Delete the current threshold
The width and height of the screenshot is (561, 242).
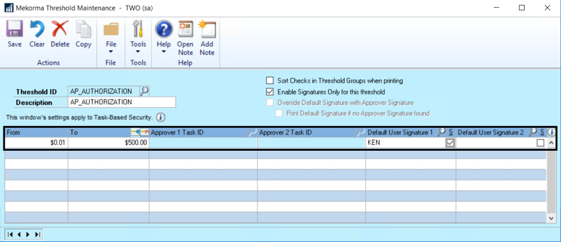[x=60, y=34]
